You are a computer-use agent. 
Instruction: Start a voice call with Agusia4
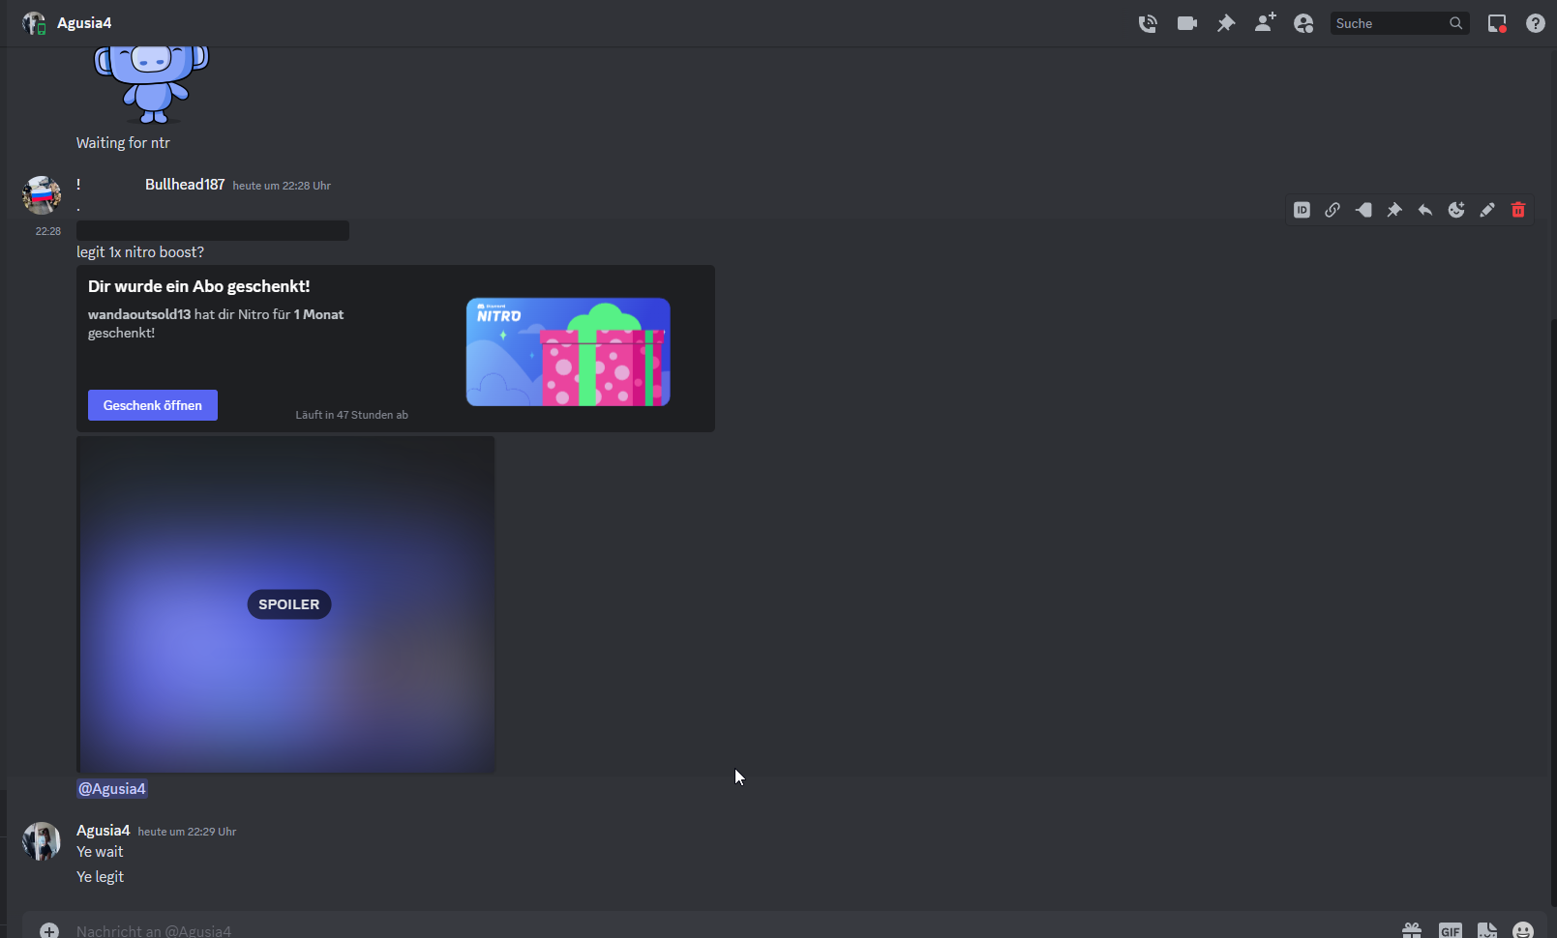[x=1148, y=23]
